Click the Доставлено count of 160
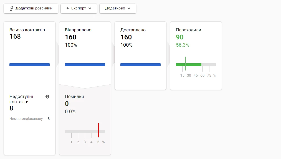 (126, 37)
